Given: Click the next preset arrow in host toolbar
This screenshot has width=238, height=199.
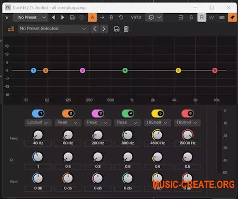Looking at the screenshot, I should (62, 17).
